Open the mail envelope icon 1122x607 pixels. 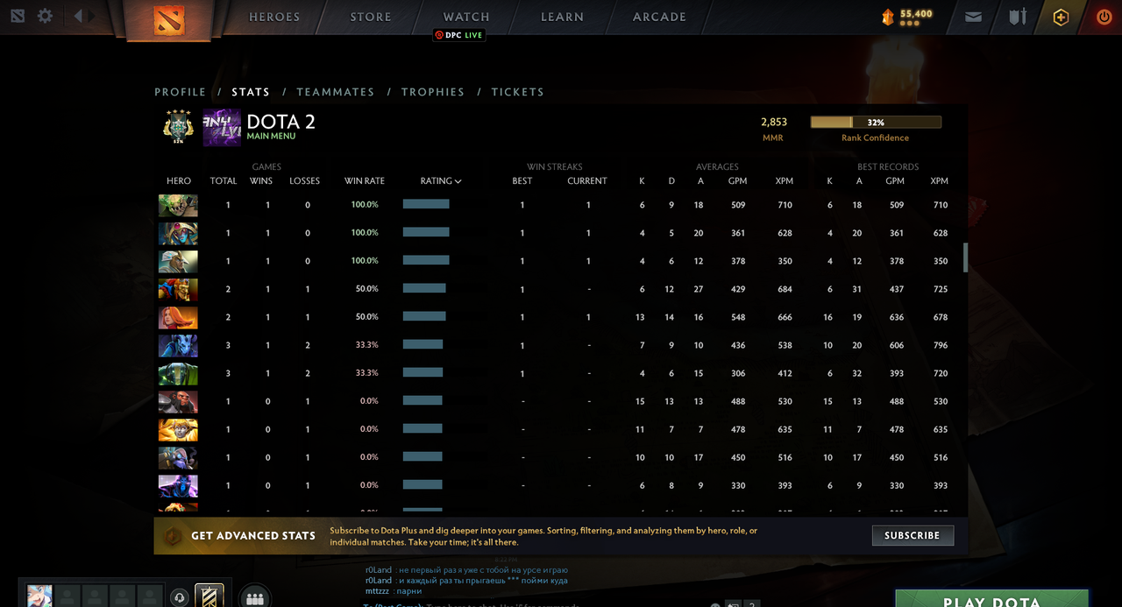[x=973, y=17]
